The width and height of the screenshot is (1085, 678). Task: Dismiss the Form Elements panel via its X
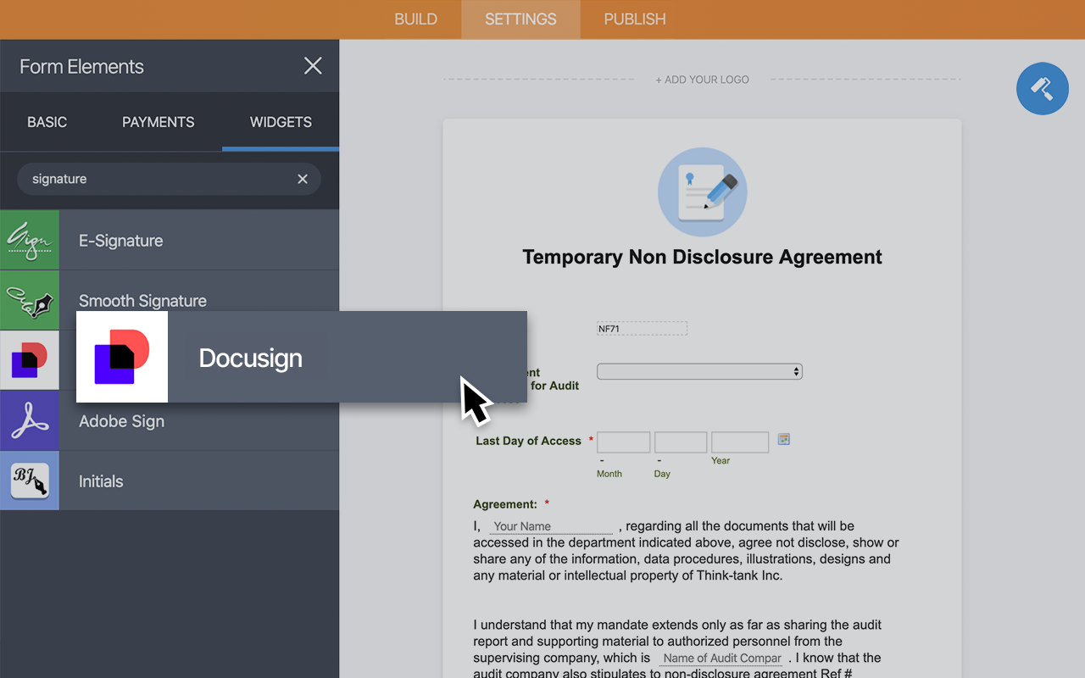[313, 65]
